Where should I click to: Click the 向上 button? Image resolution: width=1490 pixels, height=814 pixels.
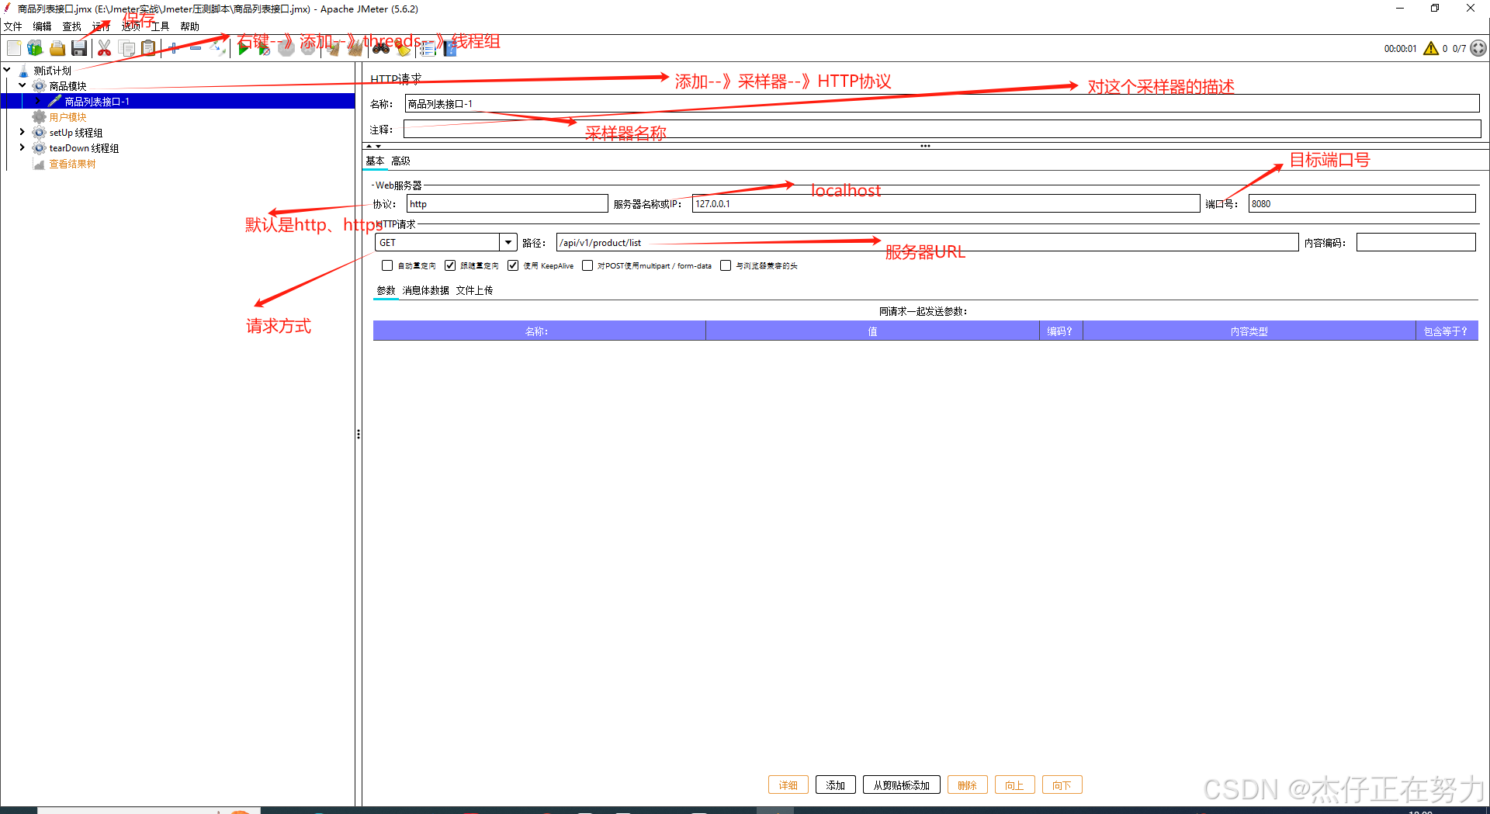coord(1015,785)
